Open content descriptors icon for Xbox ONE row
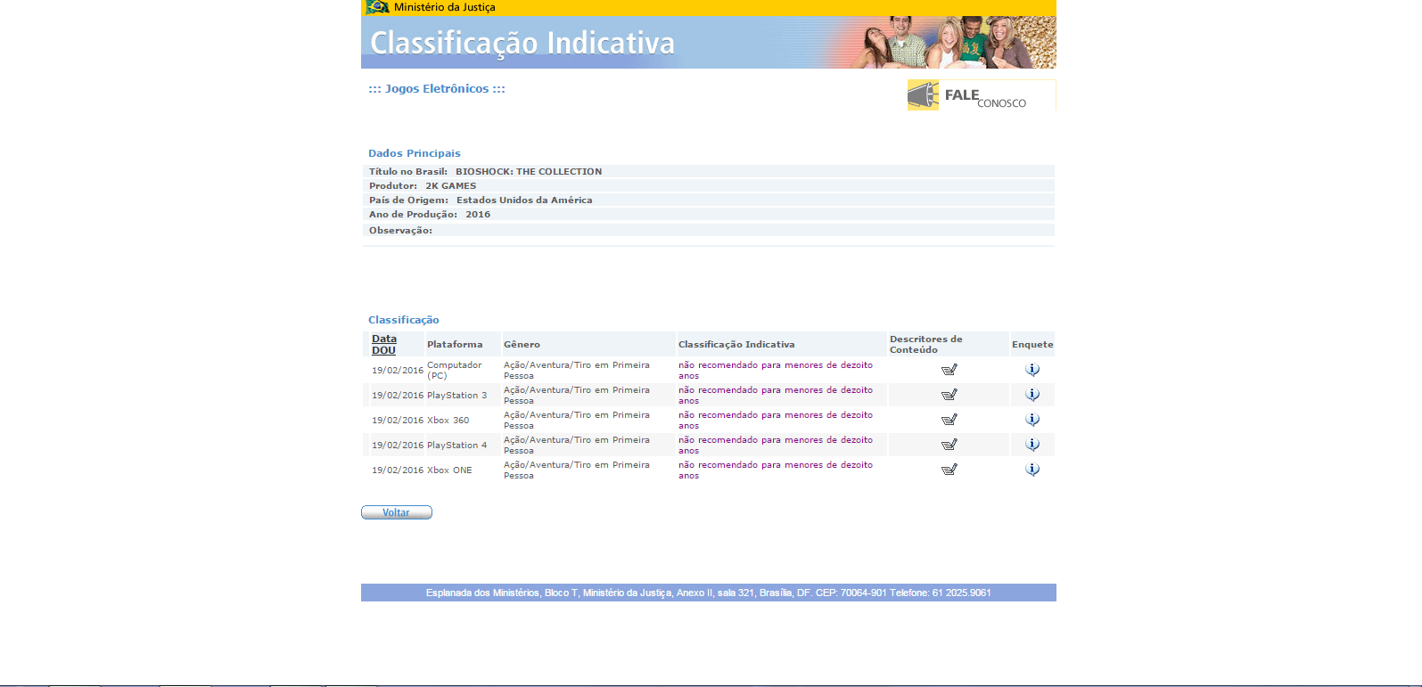The height and width of the screenshot is (687, 1422). tap(949, 470)
